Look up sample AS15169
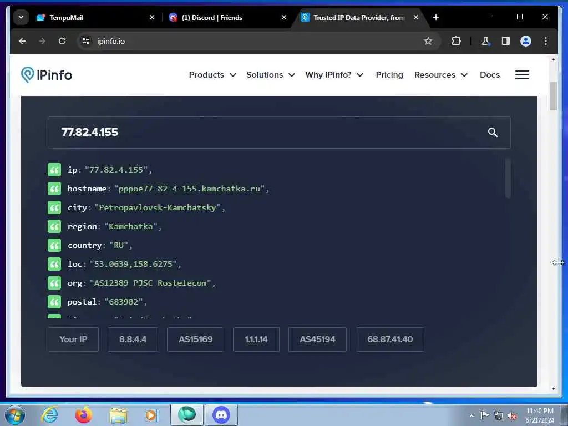 [x=195, y=339]
